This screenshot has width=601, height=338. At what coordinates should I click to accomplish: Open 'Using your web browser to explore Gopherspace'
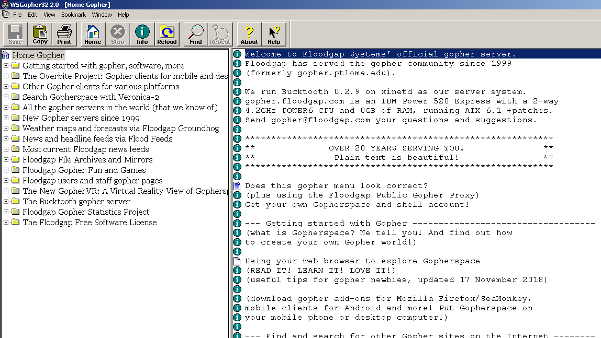click(362, 261)
